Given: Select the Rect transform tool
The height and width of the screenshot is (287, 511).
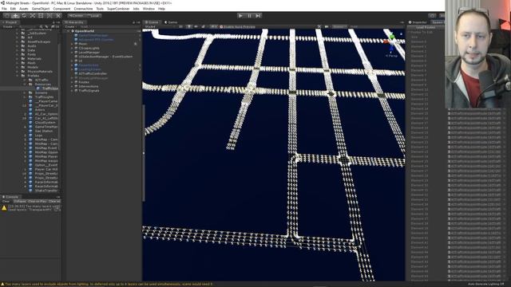Looking at the screenshot, I should click(41, 16).
